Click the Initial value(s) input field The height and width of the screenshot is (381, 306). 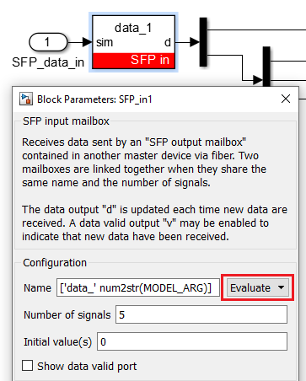point(192,341)
